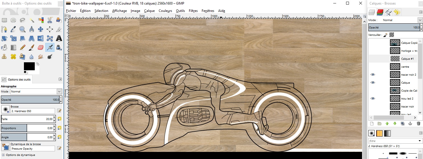Select the Crop tool
Screen dimensions: 423x159
coord(59,29)
